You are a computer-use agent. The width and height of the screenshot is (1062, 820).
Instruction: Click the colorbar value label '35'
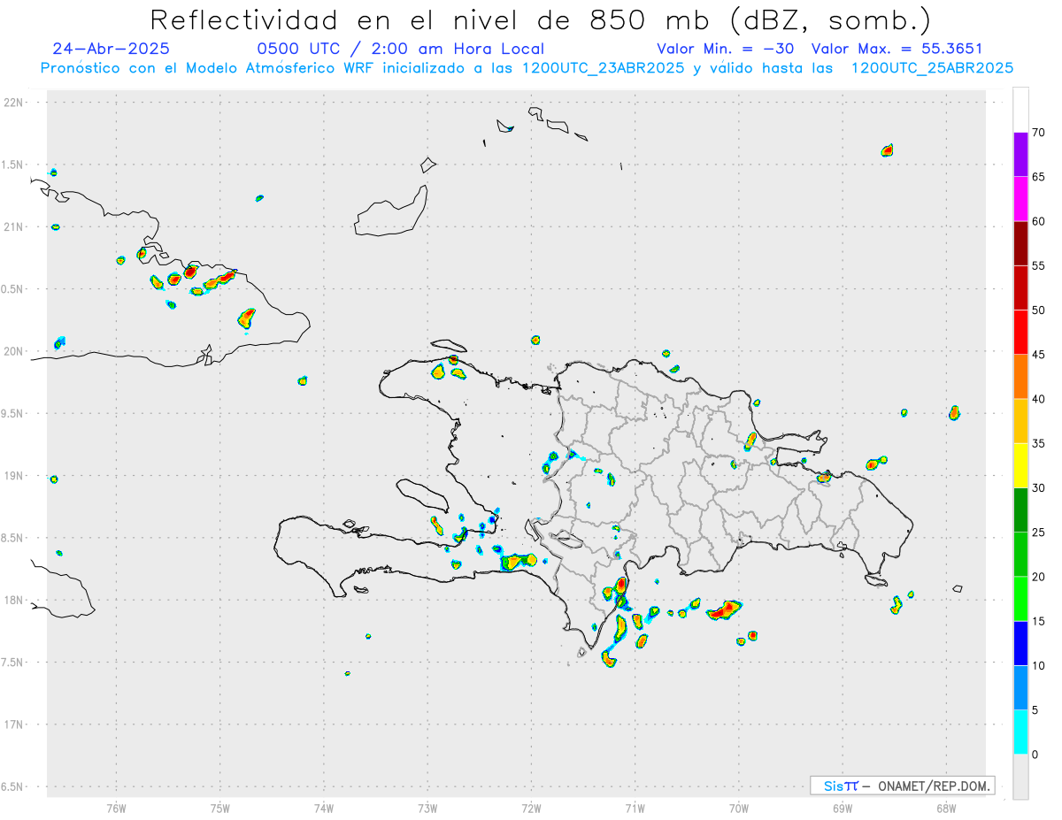click(x=1038, y=443)
